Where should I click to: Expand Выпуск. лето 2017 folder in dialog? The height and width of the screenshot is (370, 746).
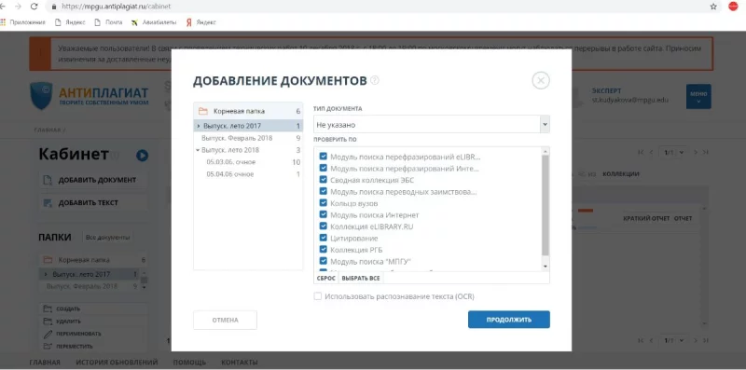click(198, 126)
